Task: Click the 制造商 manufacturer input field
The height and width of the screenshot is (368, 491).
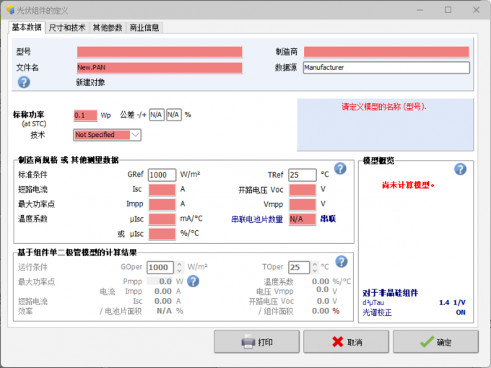Action: pos(386,52)
